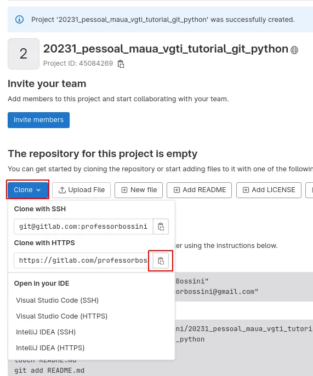Click the New file button

click(x=139, y=190)
